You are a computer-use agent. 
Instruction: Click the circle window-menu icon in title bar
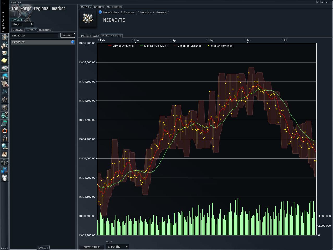(322, 2)
